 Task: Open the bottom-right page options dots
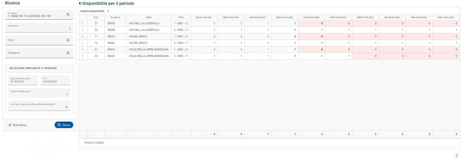(x=457, y=155)
